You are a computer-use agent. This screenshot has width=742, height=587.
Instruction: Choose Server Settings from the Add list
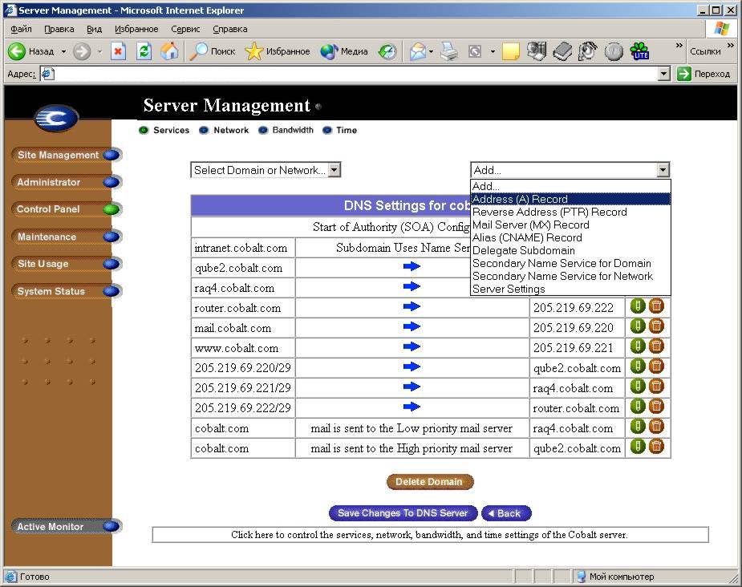click(x=570, y=289)
